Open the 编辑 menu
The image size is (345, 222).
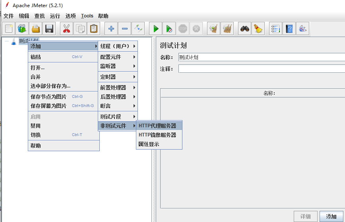point(24,16)
